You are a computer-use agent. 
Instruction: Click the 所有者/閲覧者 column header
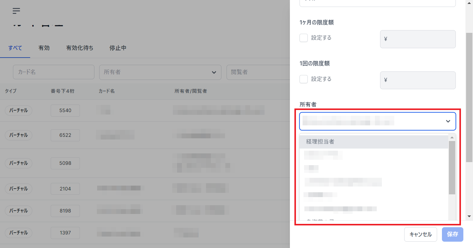click(x=191, y=91)
